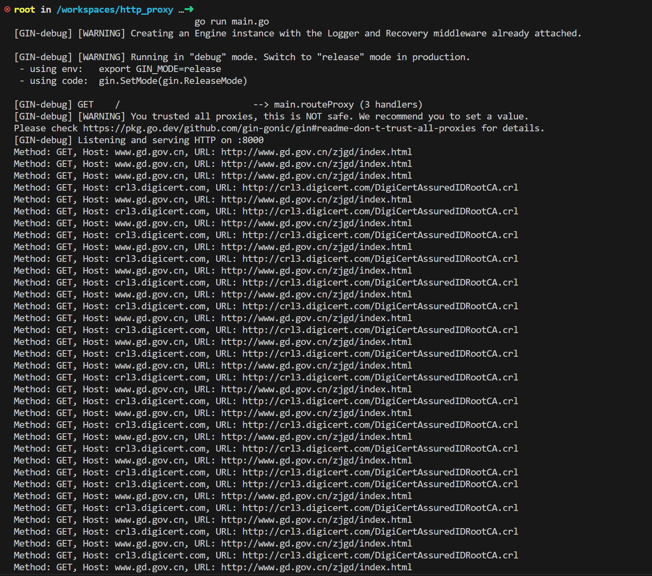
Task: Click the green prompt arrow symbol
Action: pos(189,9)
